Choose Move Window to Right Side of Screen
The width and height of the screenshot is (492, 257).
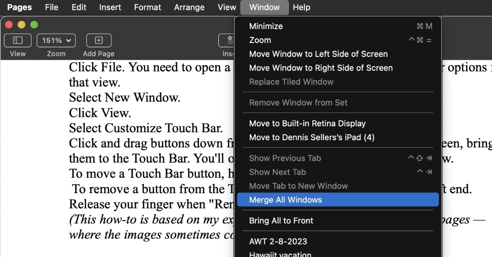tap(321, 68)
